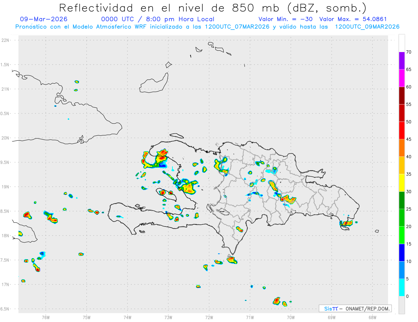Click the magenta 60–65 dBZ color swatch
418x322 pixels.
(x=402, y=78)
